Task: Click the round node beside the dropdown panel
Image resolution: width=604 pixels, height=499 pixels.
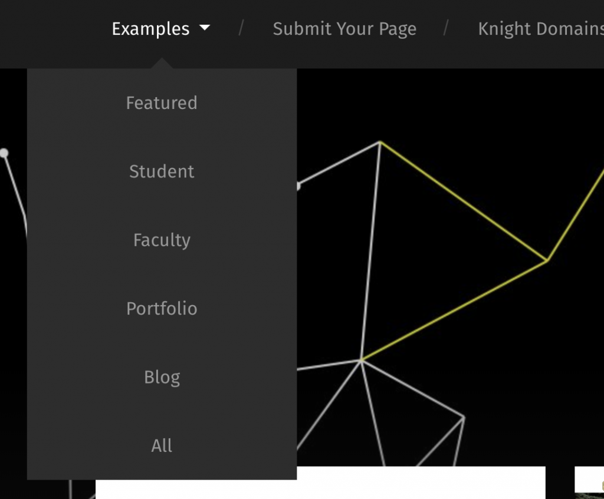Action: pos(298,186)
